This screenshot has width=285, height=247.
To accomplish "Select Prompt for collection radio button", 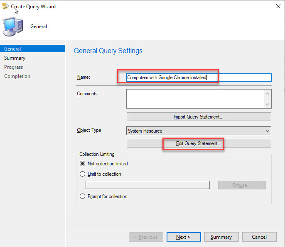I will (x=82, y=196).
